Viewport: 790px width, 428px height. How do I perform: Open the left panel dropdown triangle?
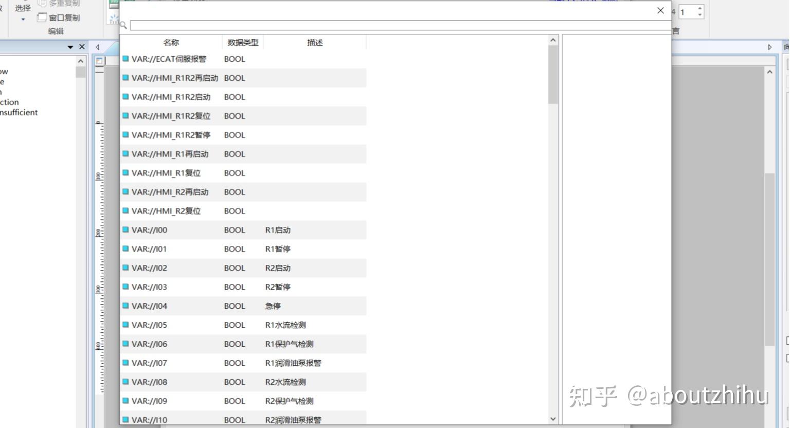(x=70, y=46)
